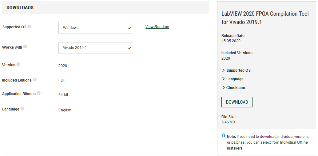Open the View Readme link
The image size is (318, 156).
point(157,26)
